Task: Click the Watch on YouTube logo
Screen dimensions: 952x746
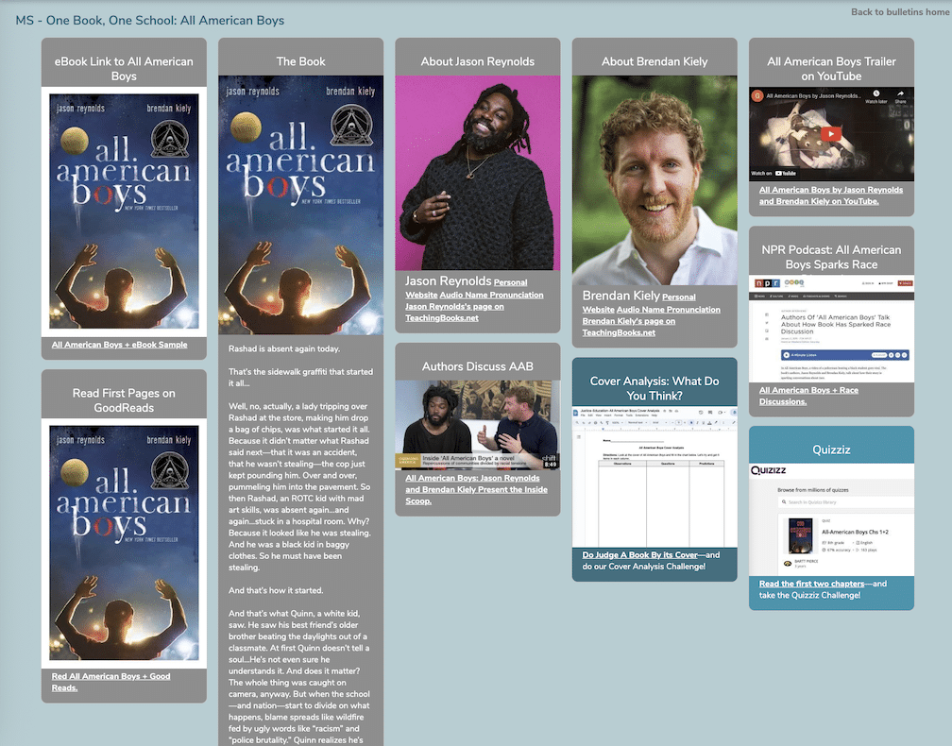Action: tap(773, 174)
